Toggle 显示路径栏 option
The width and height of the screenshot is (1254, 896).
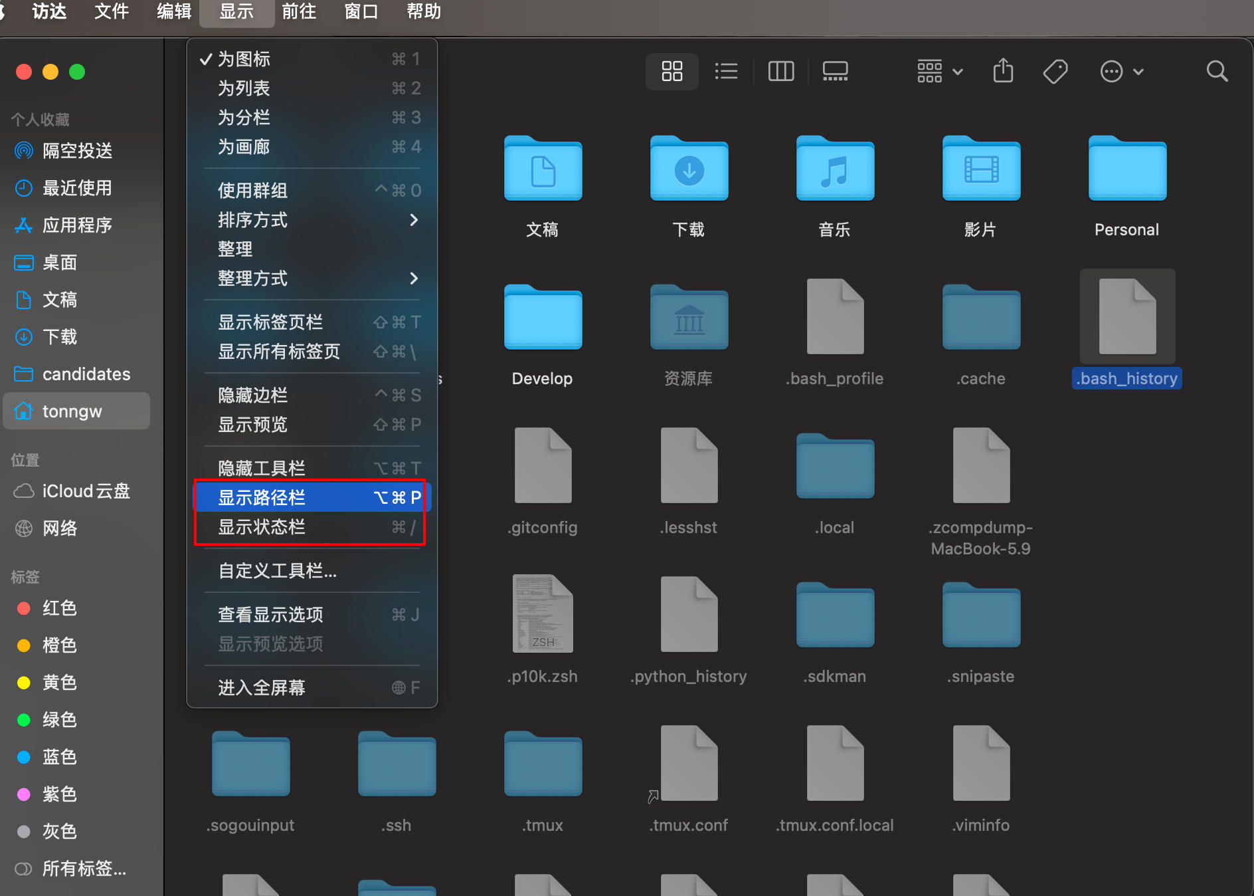click(x=312, y=498)
